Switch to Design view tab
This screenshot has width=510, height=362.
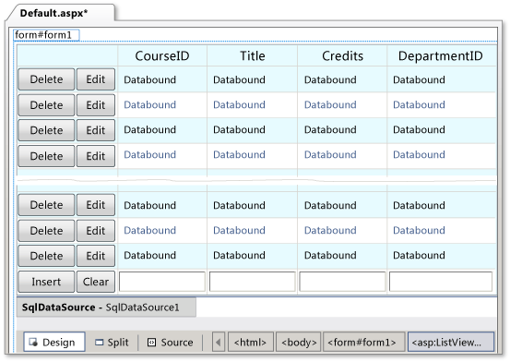pyautogui.click(x=54, y=342)
